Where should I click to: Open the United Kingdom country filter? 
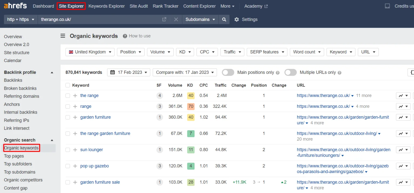click(x=90, y=52)
